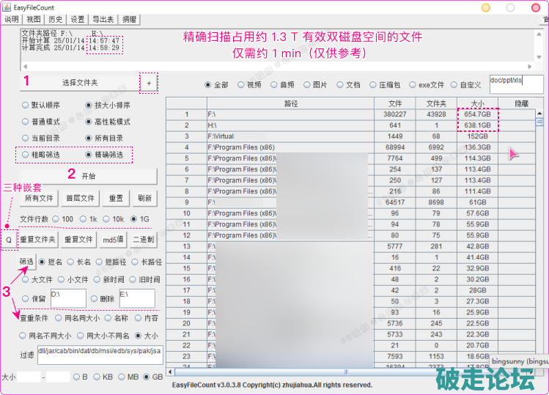Click the 选择文件夹 button
Image resolution: width=549 pixels, height=395 pixels.
tap(79, 83)
